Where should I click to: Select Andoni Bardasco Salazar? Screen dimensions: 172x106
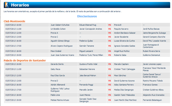point(125,33)
